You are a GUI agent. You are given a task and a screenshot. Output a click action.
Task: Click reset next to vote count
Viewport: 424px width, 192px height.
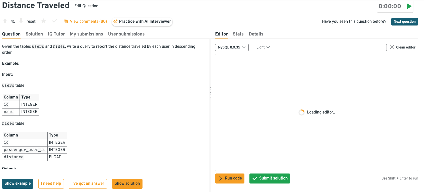pos(31,21)
